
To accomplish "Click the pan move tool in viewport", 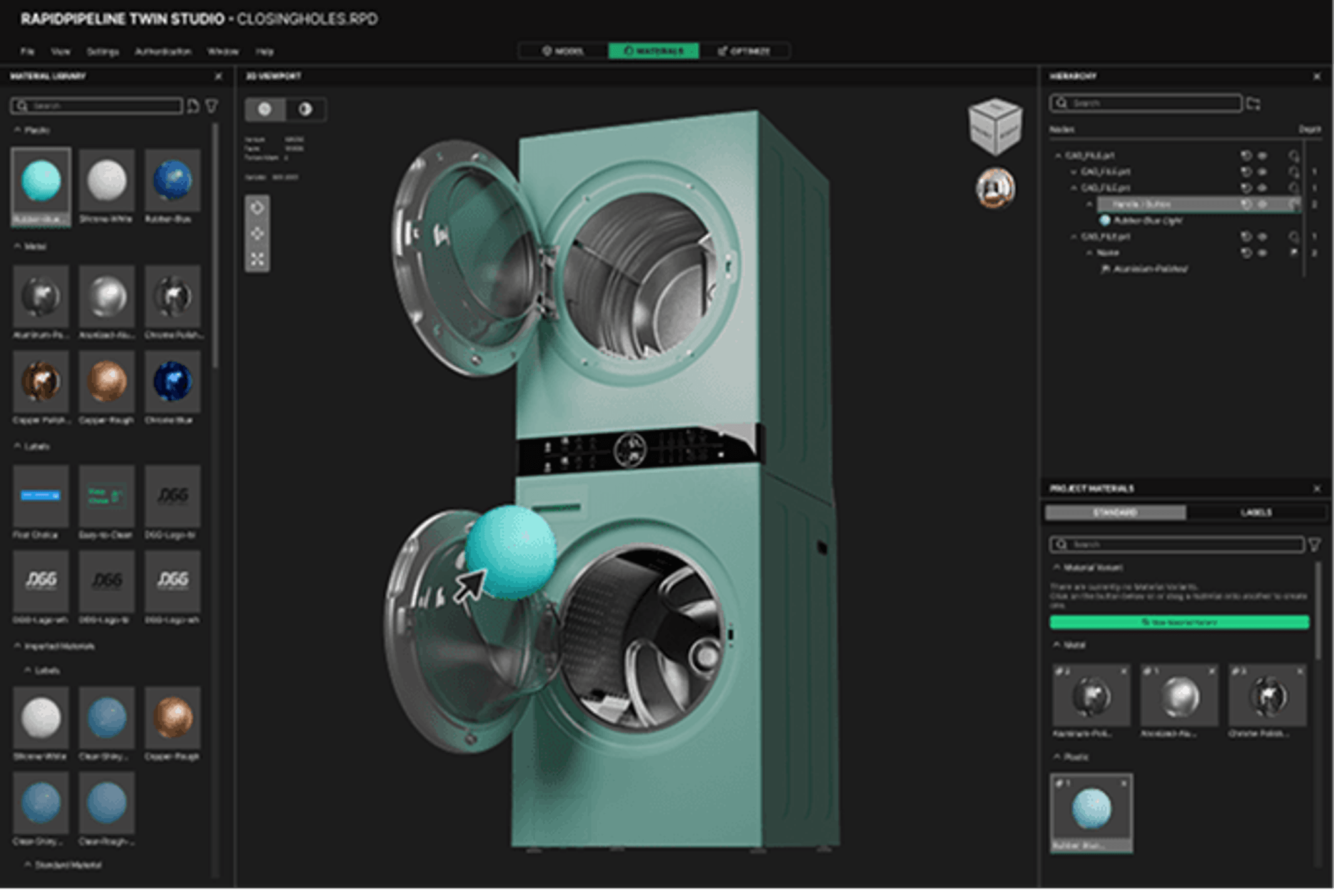I will tap(258, 234).
